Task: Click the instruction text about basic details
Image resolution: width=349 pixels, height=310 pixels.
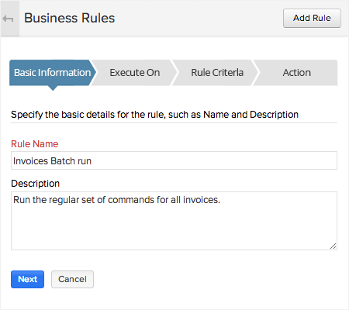Action: click(154, 115)
